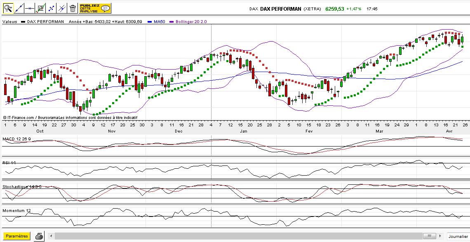Screen dimensions: 470x242
Task: Open the Journalier period dropdown
Action: 458,236
